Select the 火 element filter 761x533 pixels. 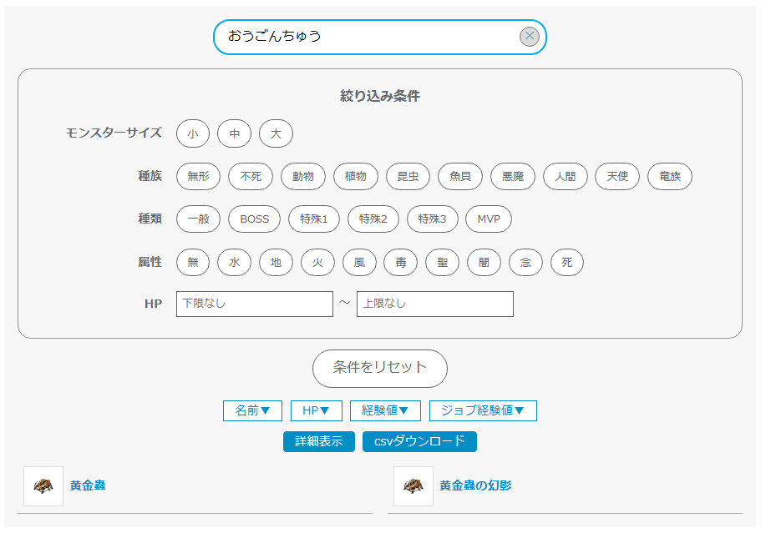317,262
